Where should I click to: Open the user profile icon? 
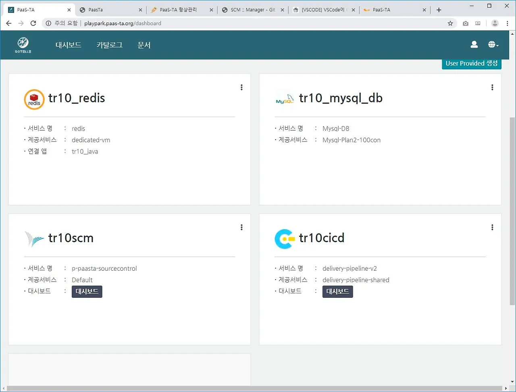click(x=474, y=45)
